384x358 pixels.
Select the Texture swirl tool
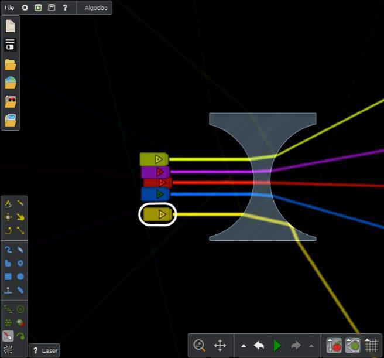8,350
